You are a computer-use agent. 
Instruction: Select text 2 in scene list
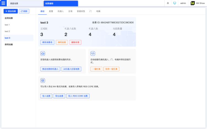click(7, 31)
